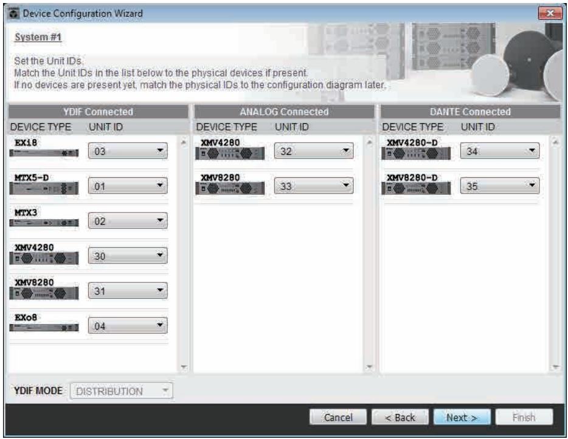568x439 pixels.
Task: Click the wizard app icon in title bar
Action: pos(14,14)
